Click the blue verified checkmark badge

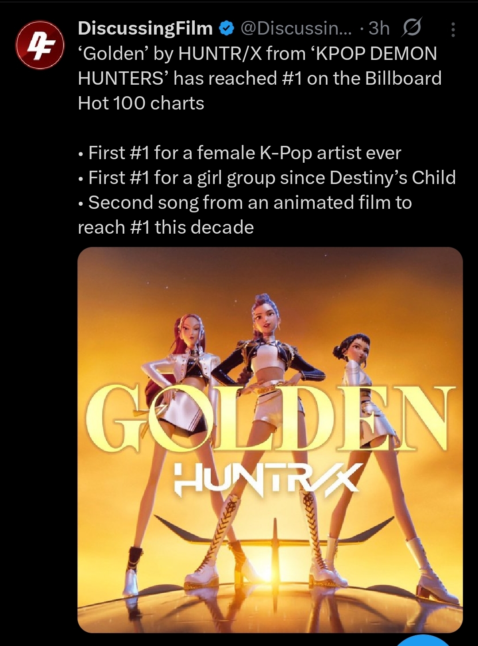(x=227, y=29)
